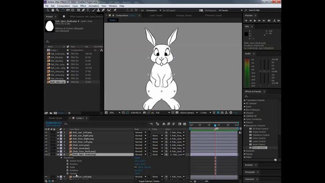Collapse the Transform property group
This screenshot has height=183, width=325.
click(61, 158)
